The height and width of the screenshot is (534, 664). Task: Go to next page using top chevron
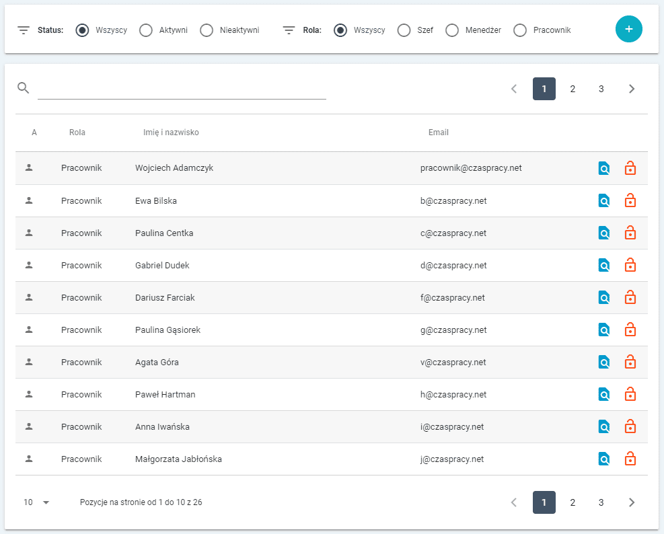click(x=631, y=89)
